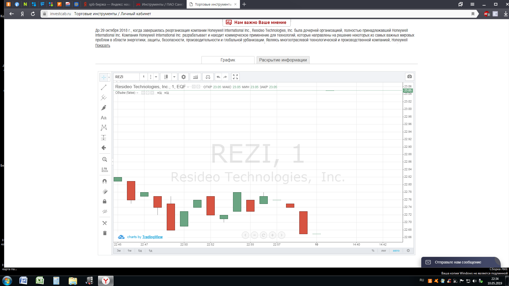Switch to Раскрытие информации tab
Image resolution: width=509 pixels, height=286 pixels.
tap(283, 60)
